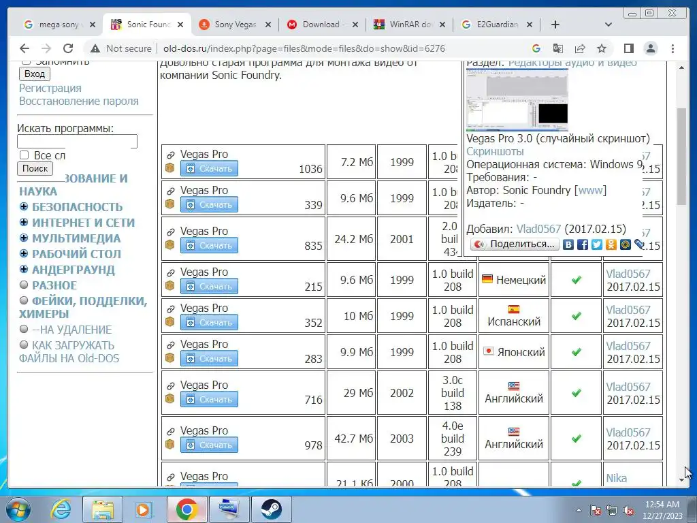Expand БЕЗОПАСНОСТЬ category
The width and height of the screenshot is (697, 523).
click(x=24, y=207)
